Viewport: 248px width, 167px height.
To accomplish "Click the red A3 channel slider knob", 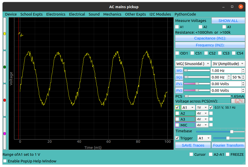I will pyautogui.click(x=5, y=100).
